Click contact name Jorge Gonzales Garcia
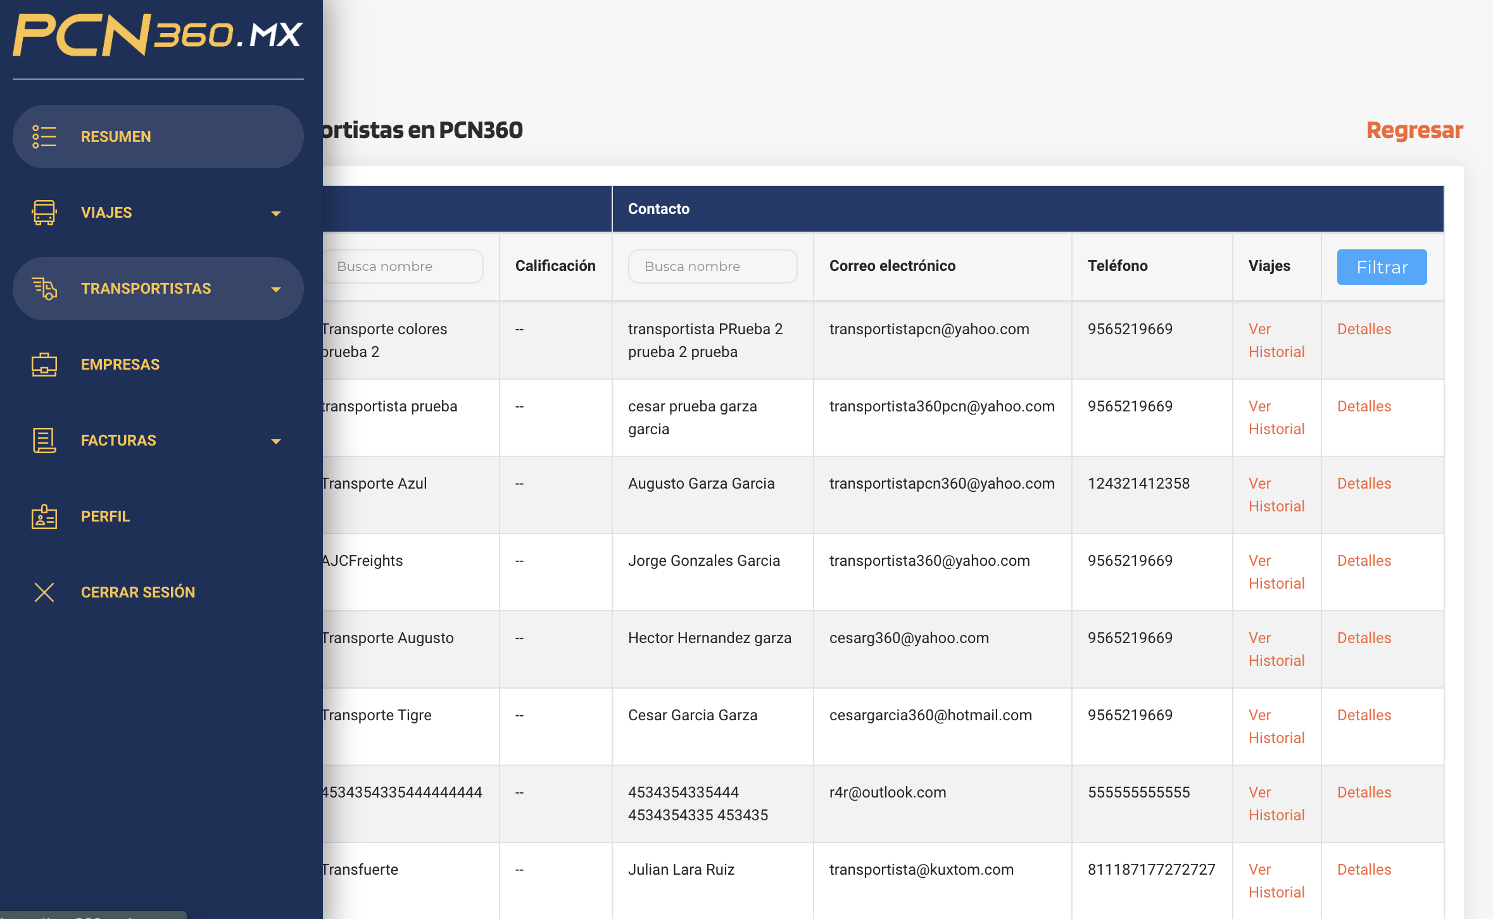Image resolution: width=1493 pixels, height=919 pixels. (x=703, y=561)
